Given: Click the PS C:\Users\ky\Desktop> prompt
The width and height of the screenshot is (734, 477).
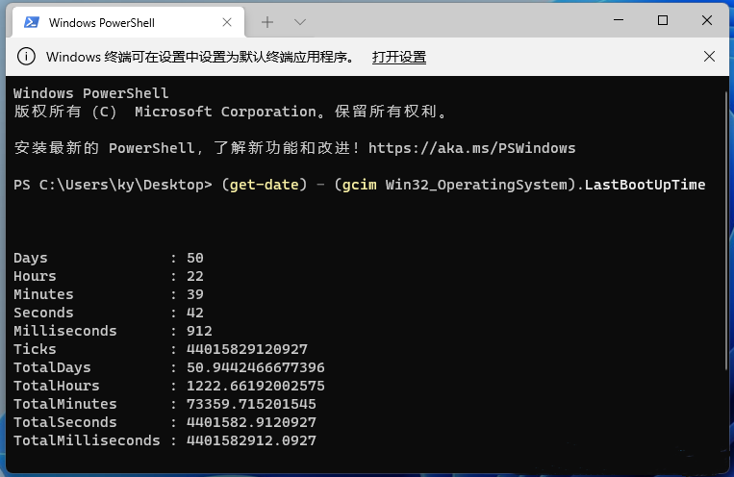Looking at the screenshot, I should coord(113,185).
